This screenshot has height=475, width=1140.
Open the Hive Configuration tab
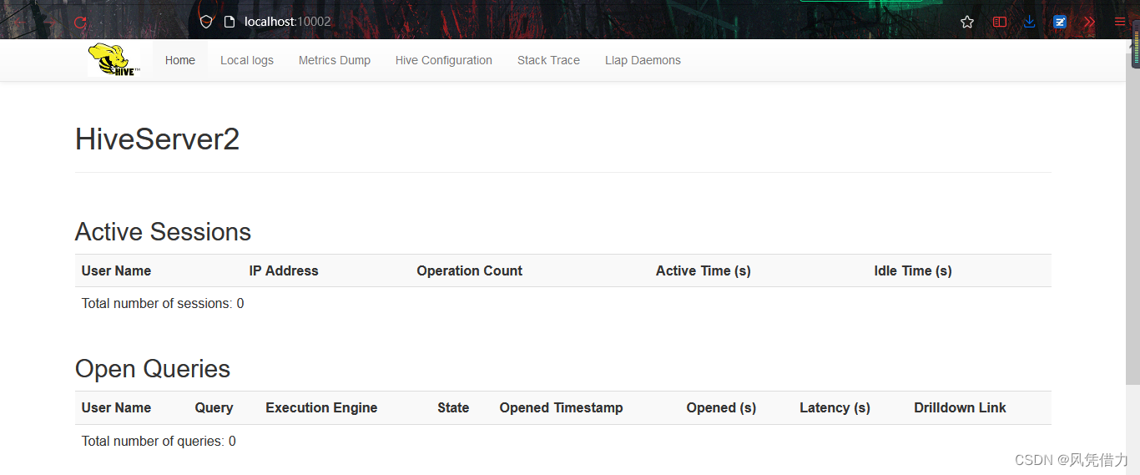pyautogui.click(x=444, y=60)
